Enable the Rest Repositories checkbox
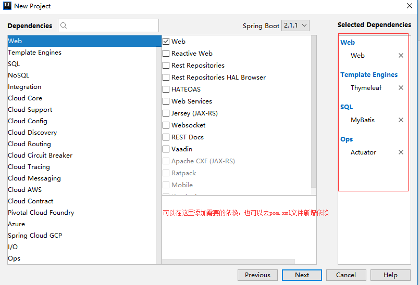This screenshot has height=285, width=420. click(x=166, y=65)
